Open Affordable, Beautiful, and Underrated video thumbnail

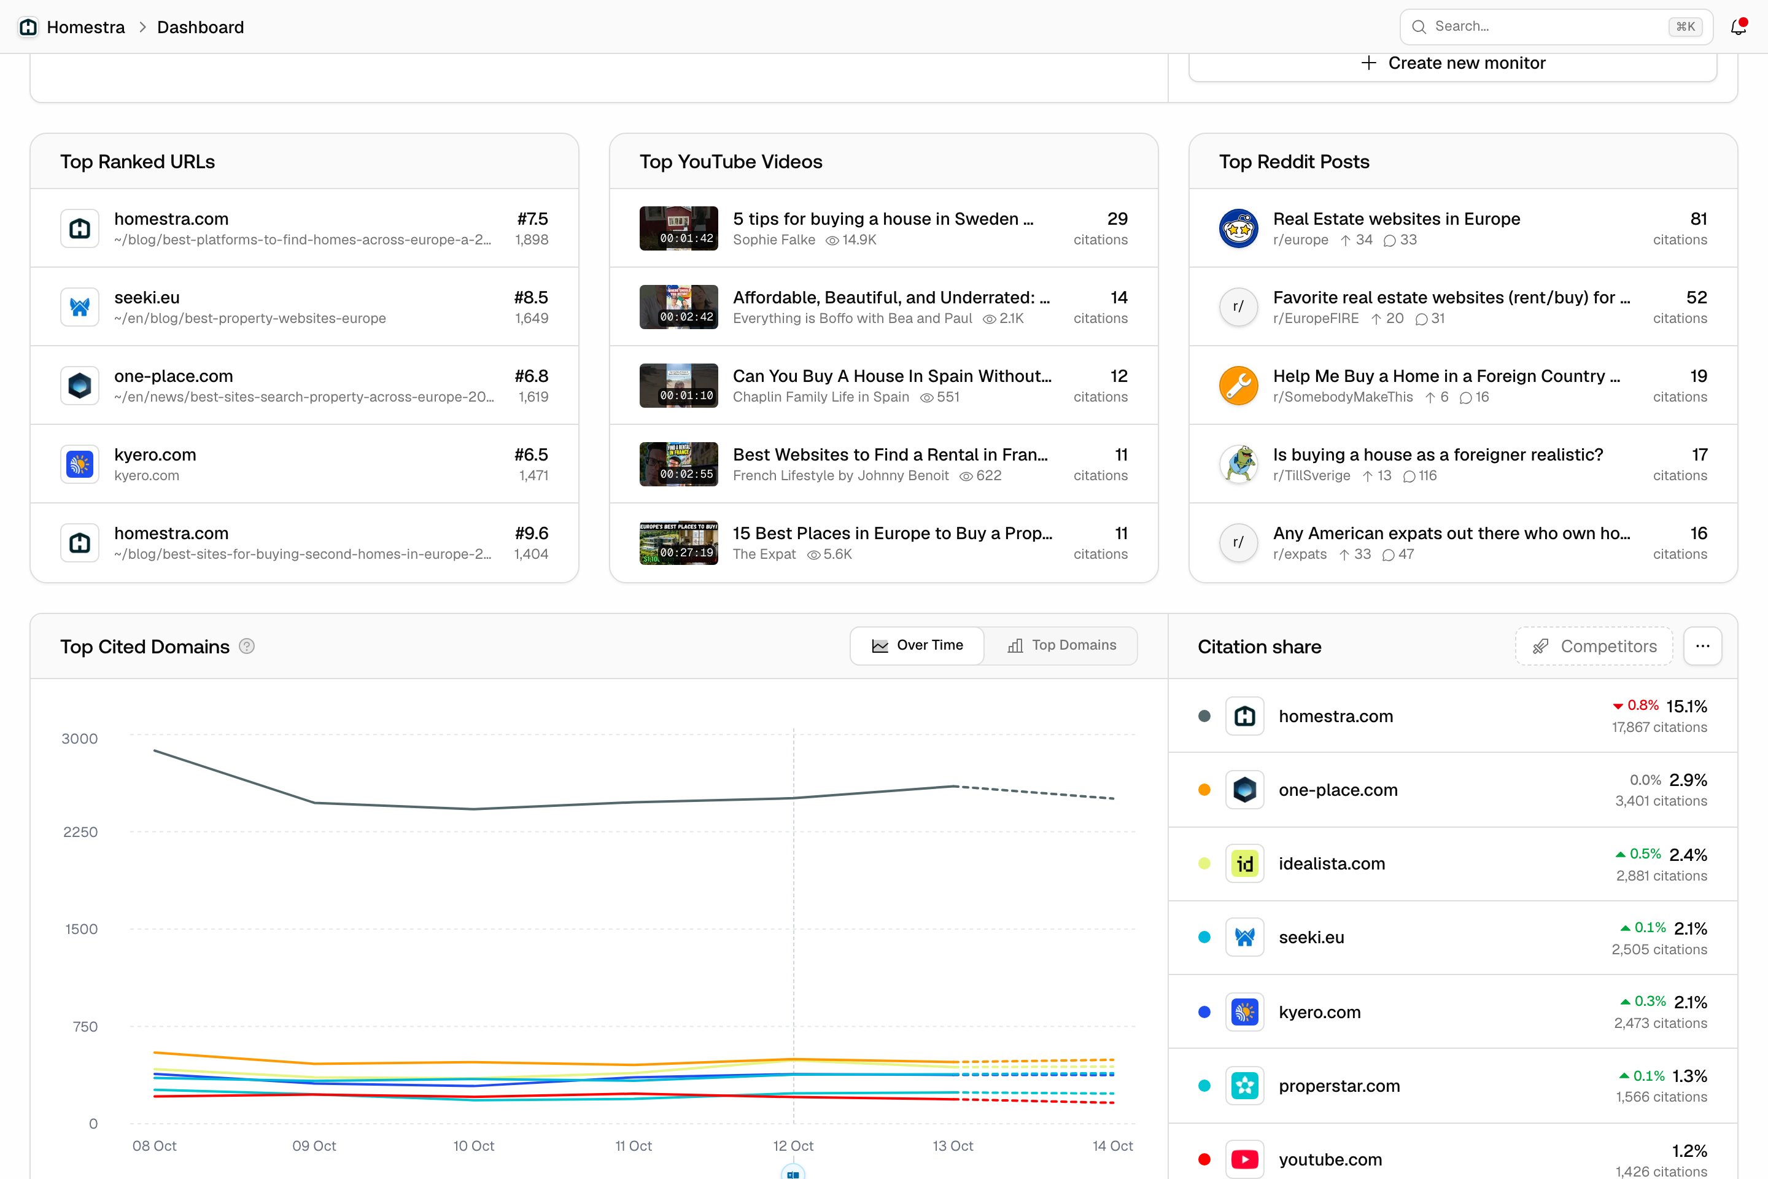[679, 307]
